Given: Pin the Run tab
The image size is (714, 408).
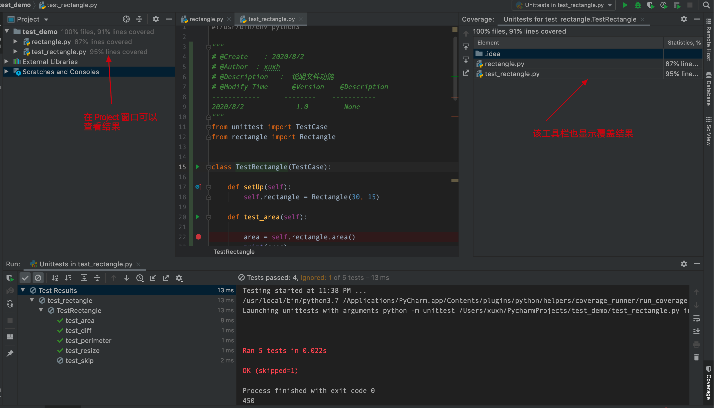Looking at the screenshot, I should [10, 353].
